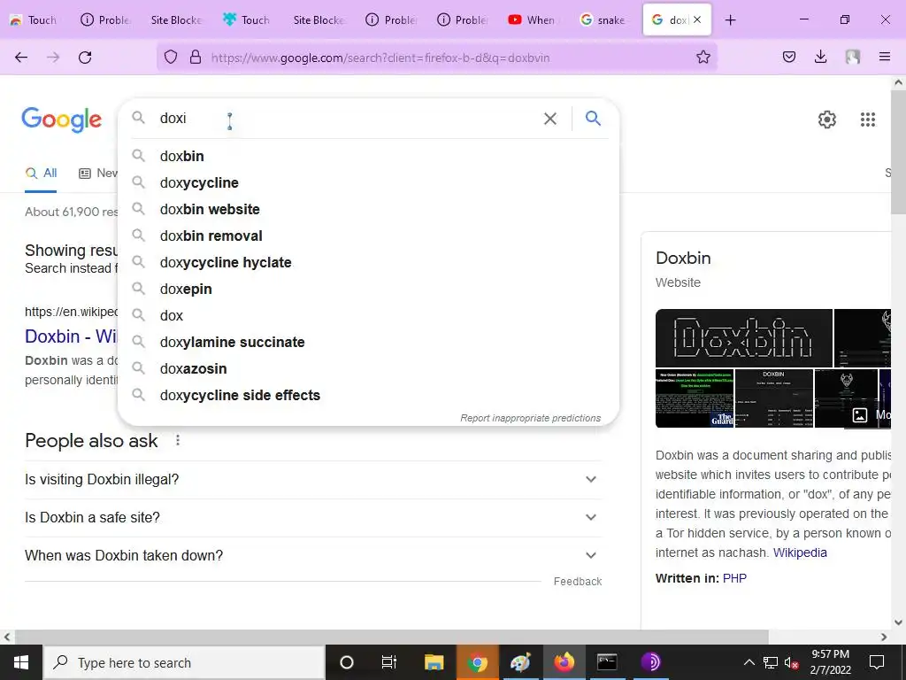
Task: Bookmark this page with the star
Action: pyautogui.click(x=703, y=58)
